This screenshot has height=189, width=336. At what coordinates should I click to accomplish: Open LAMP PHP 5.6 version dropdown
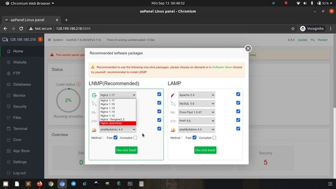pos(196,121)
